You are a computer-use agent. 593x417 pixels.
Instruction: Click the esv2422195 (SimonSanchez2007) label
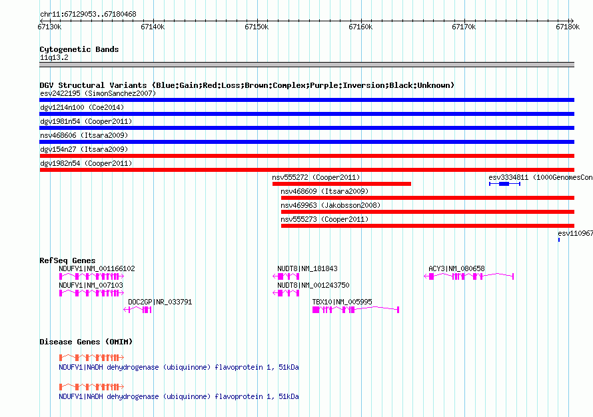(x=98, y=93)
